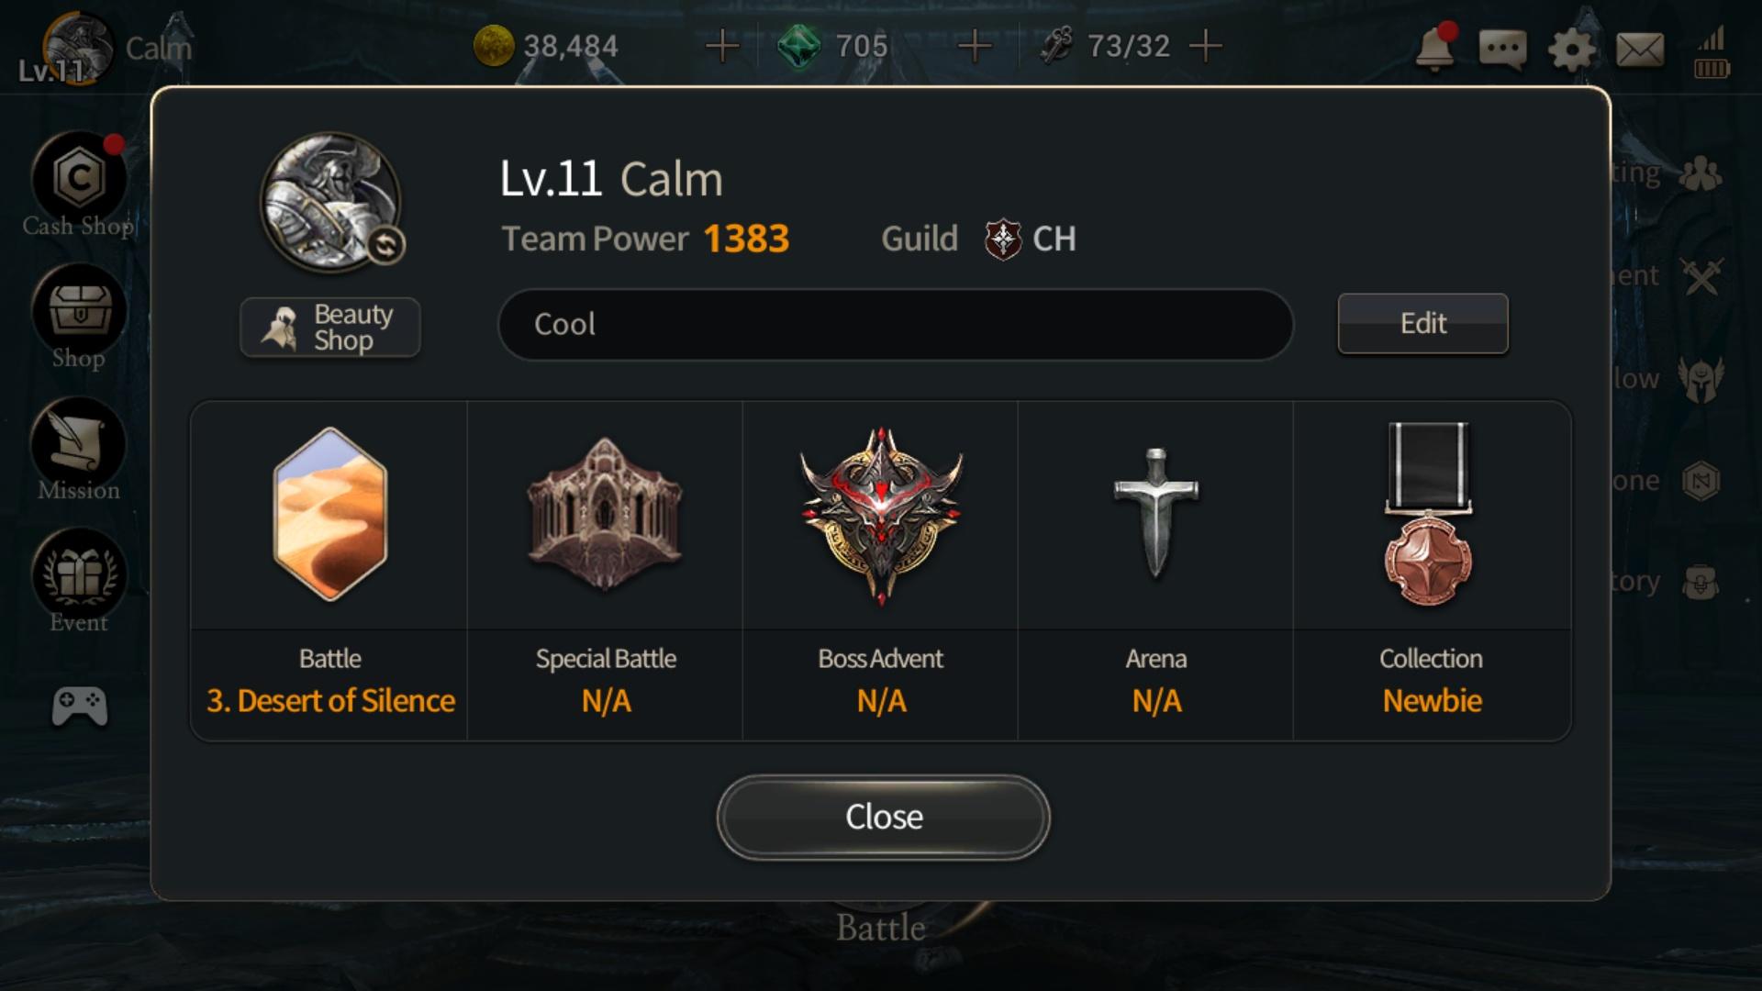1762x991 pixels.
Task: Open the chat bubble icon
Action: coord(1502,49)
